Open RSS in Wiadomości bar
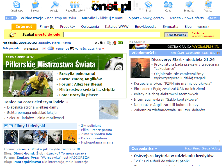The width and height of the screenshot is (224, 166). tap(212, 53)
